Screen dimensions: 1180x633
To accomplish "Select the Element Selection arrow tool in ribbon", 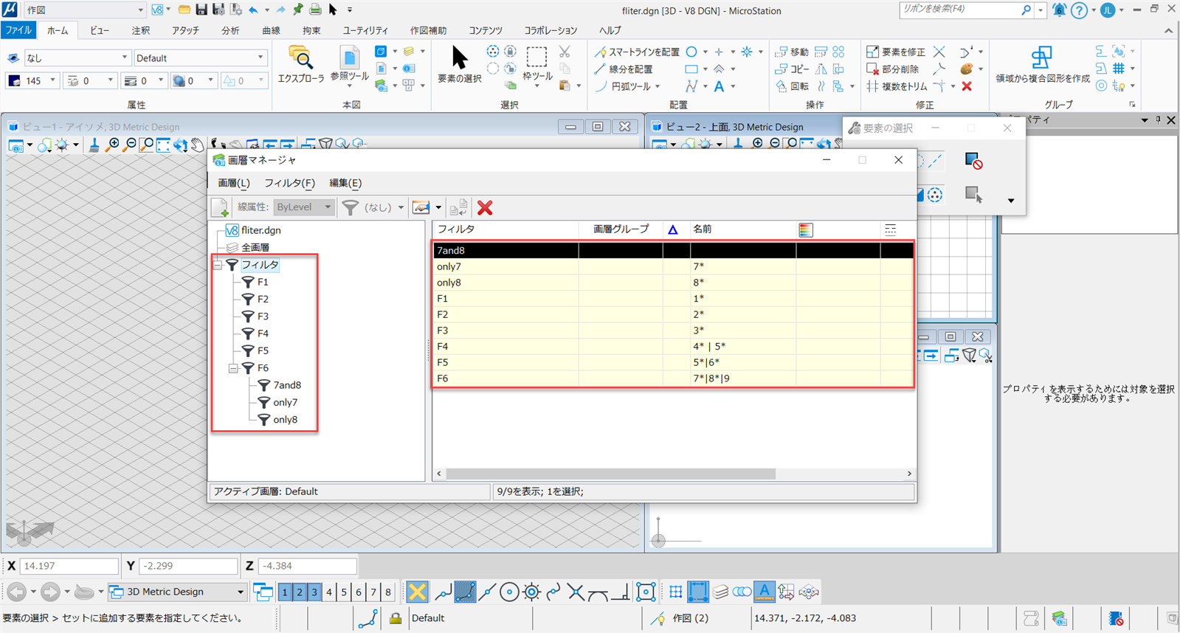I will pos(459,58).
